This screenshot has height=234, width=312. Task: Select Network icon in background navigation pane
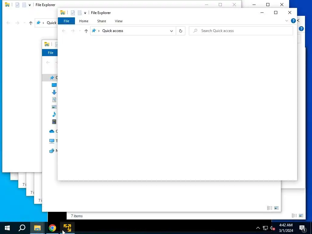point(52,151)
